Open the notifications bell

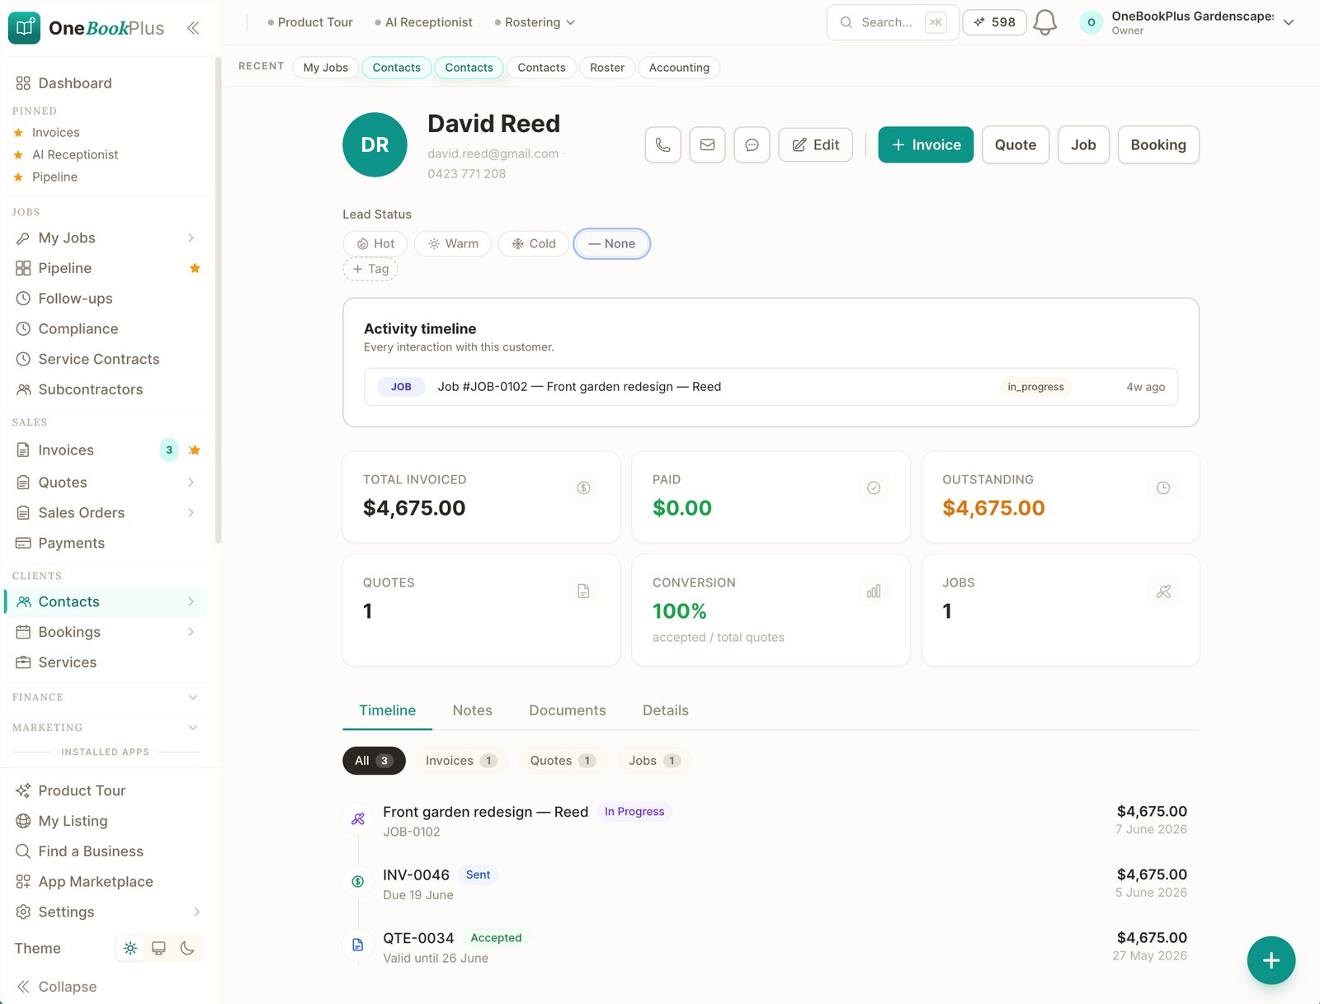(x=1044, y=22)
